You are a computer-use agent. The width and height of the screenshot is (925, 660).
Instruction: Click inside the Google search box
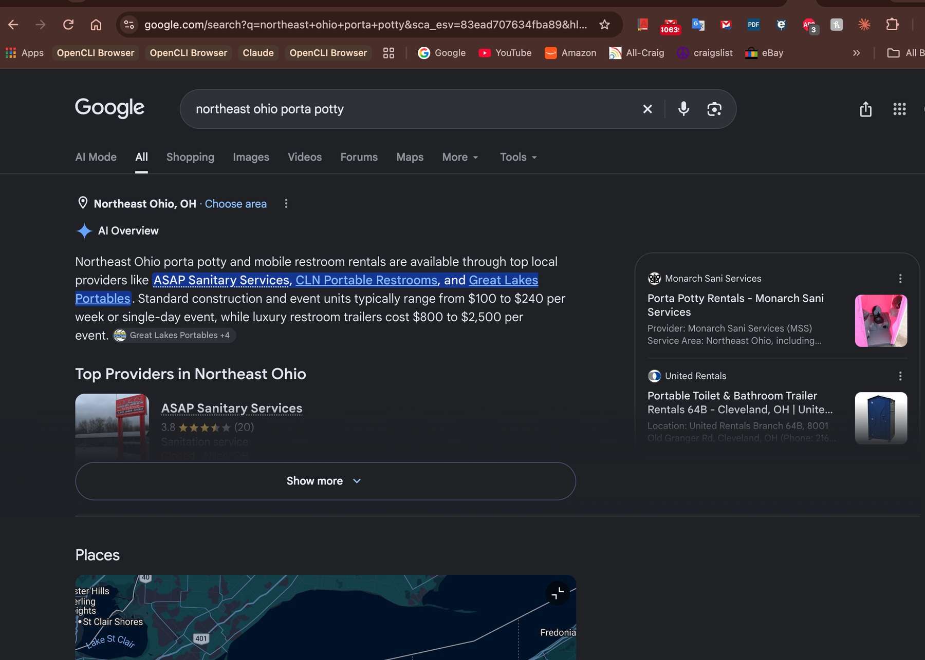[x=411, y=109]
